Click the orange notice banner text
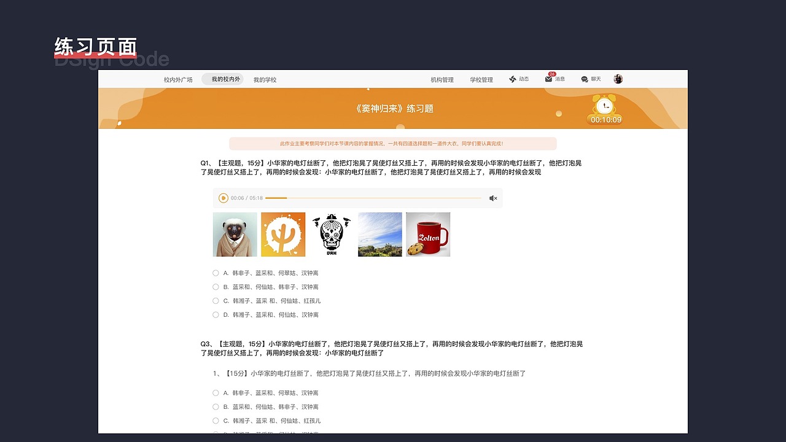The width and height of the screenshot is (786, 442). tap(392, 144)
